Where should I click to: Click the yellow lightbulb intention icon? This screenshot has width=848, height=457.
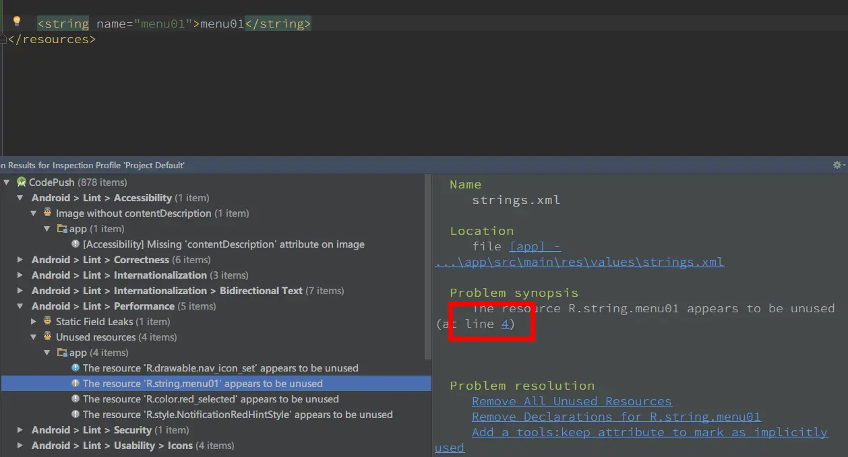point(18,22)
